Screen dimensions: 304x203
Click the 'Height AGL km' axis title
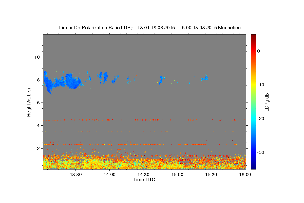click(x=29, y=101)
